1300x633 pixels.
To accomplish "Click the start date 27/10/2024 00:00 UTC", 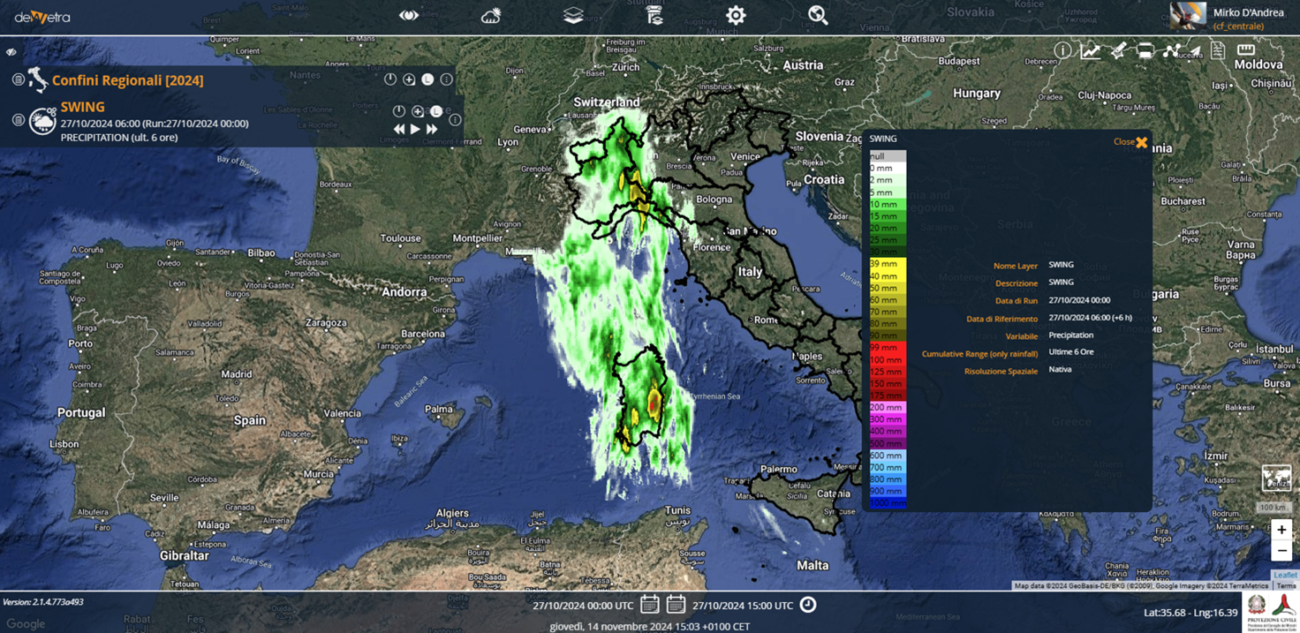I will (583, 606).
